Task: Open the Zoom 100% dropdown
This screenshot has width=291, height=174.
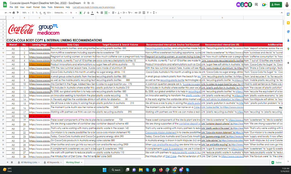Action: (x=26, y=13)
